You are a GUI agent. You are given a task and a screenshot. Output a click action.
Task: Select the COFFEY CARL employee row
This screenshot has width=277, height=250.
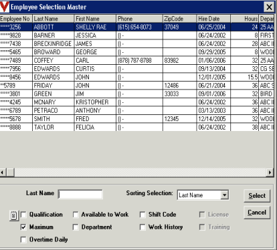coord(136,60)
